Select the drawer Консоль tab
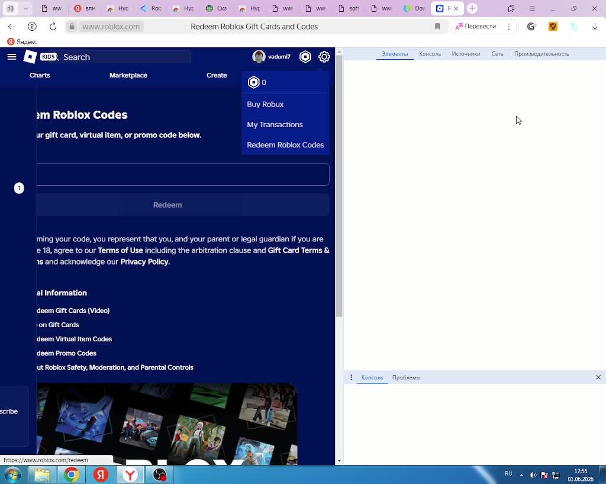 tap(372, 377)
